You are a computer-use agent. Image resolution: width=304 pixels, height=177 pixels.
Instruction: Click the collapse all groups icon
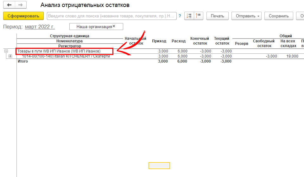click(198, 16)
